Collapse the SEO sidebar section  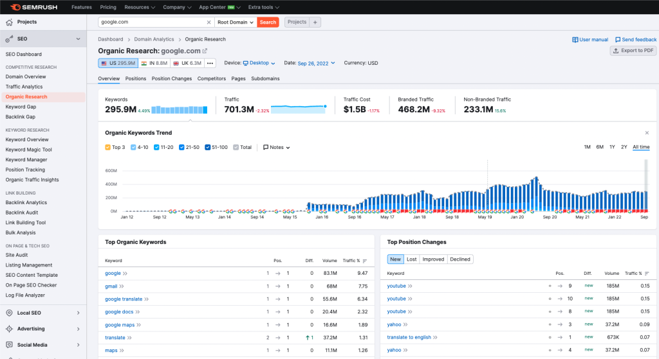point(78,39)
